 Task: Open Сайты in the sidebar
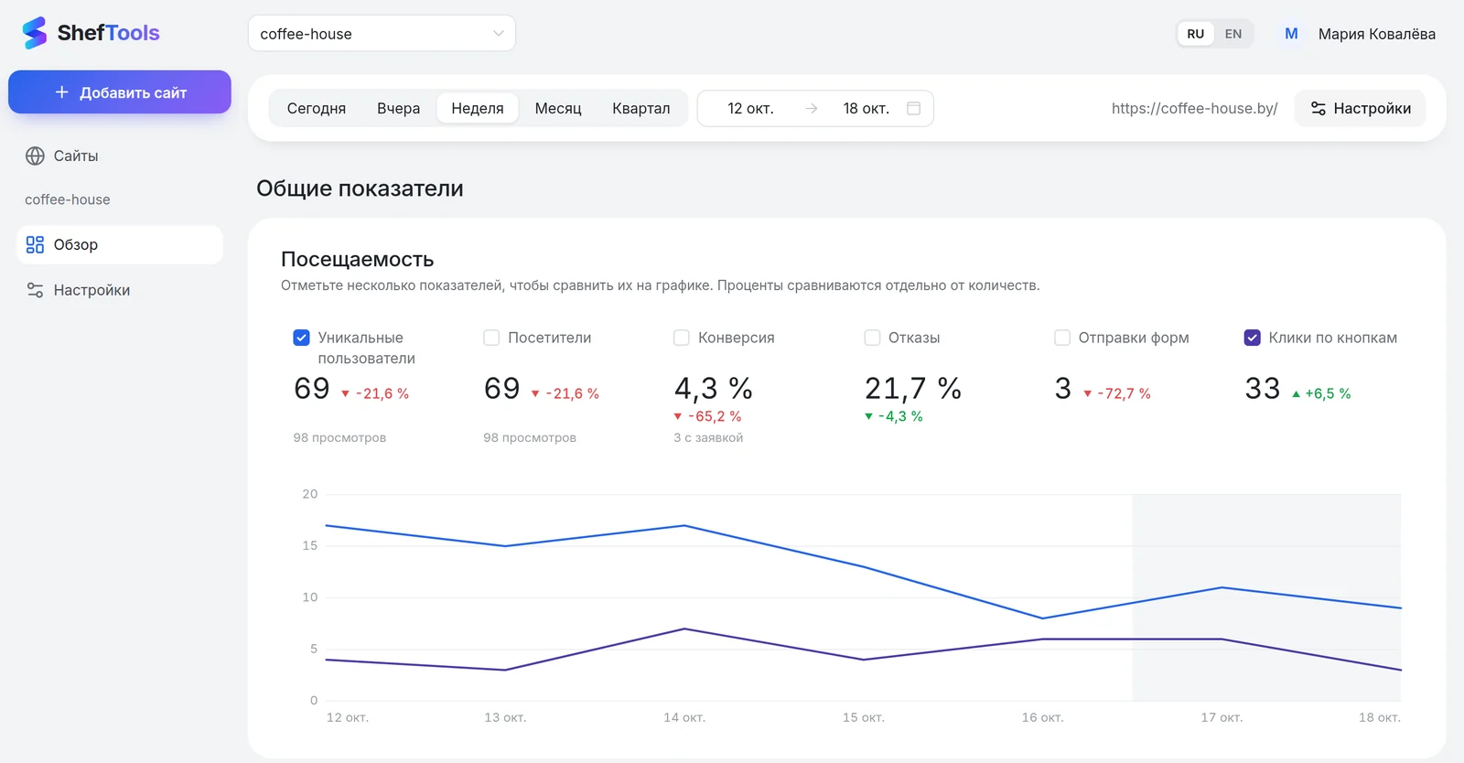coord(120,156)
